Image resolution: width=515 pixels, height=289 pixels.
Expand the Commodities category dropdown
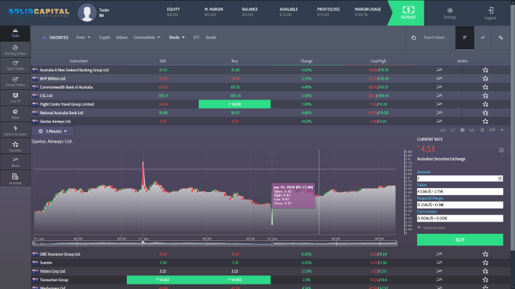[x=147, y=38]
